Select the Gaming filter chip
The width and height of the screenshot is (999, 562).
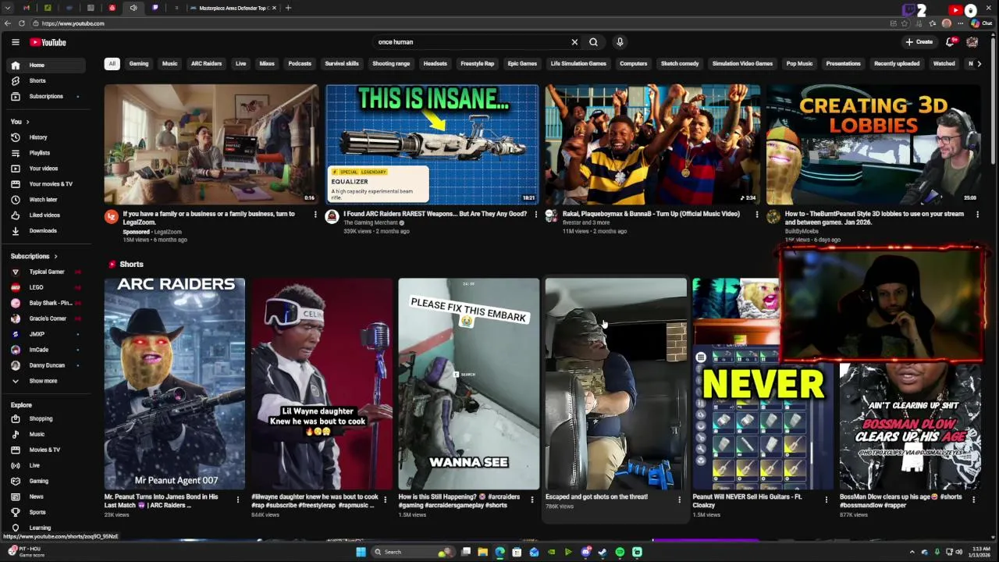[x=139, y=63]
